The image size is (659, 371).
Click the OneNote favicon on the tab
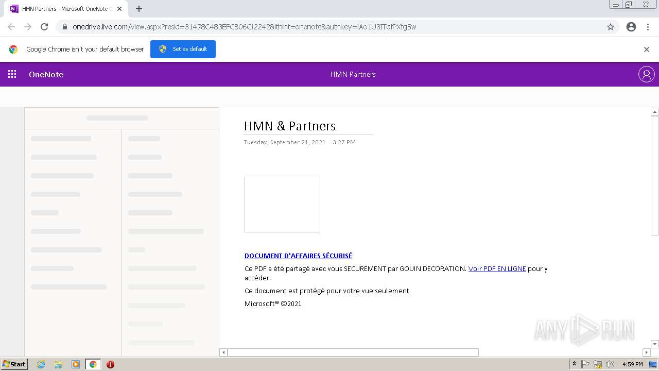[14, 9]
